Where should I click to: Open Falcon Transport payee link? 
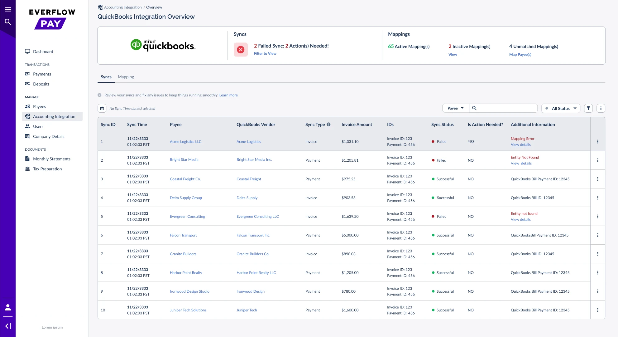183,235
